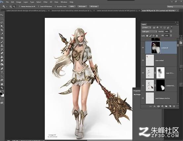Toggle Scrubby Zoom checkbox
The width and height of the screenshot is (183, 141).
pos(55,7)
